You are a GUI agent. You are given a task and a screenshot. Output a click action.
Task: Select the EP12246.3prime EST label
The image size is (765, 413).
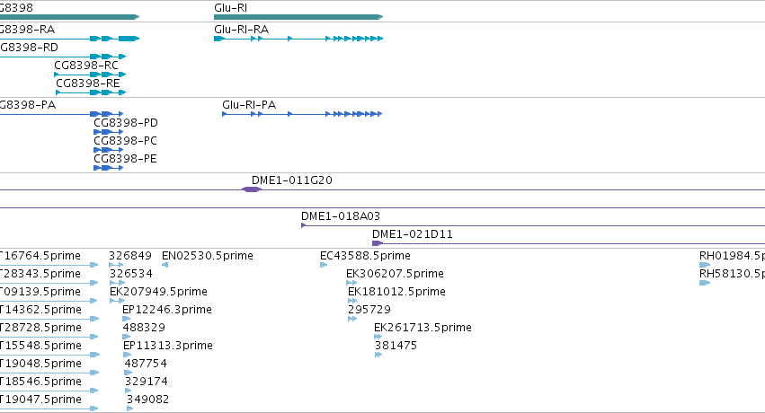click(x=167, y=310)
